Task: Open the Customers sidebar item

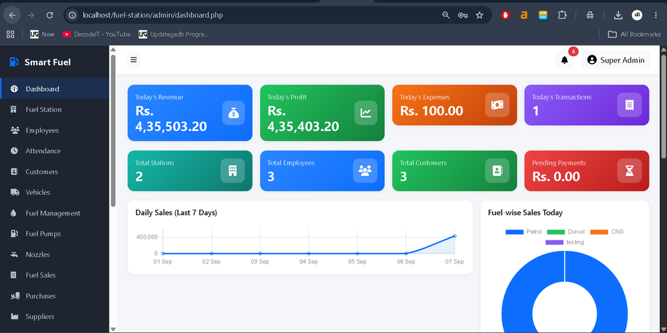Action: click(x=55, y=171)
